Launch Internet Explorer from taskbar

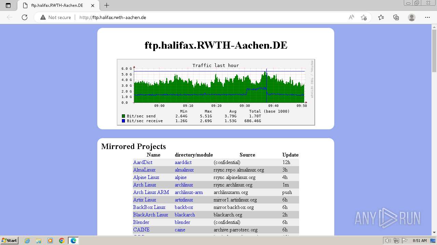coord(27,241)
